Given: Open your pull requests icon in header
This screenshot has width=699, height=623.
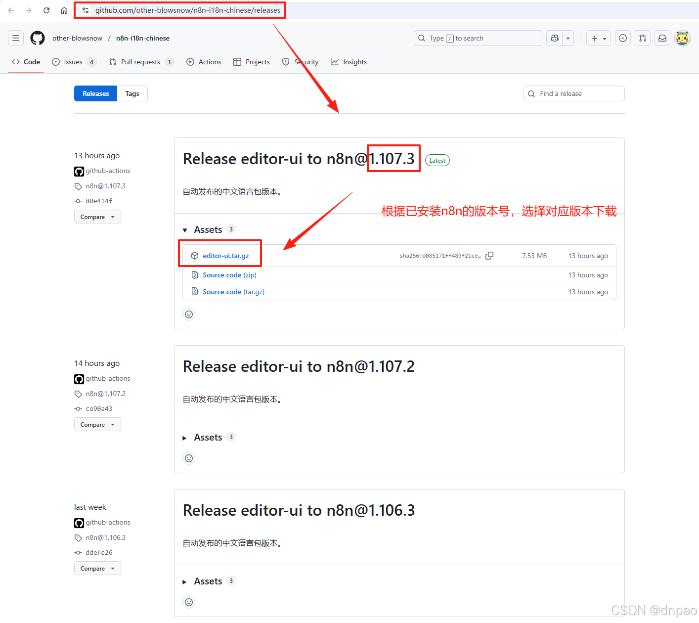Looking at the screenshot, I should [x=643, y=38].
